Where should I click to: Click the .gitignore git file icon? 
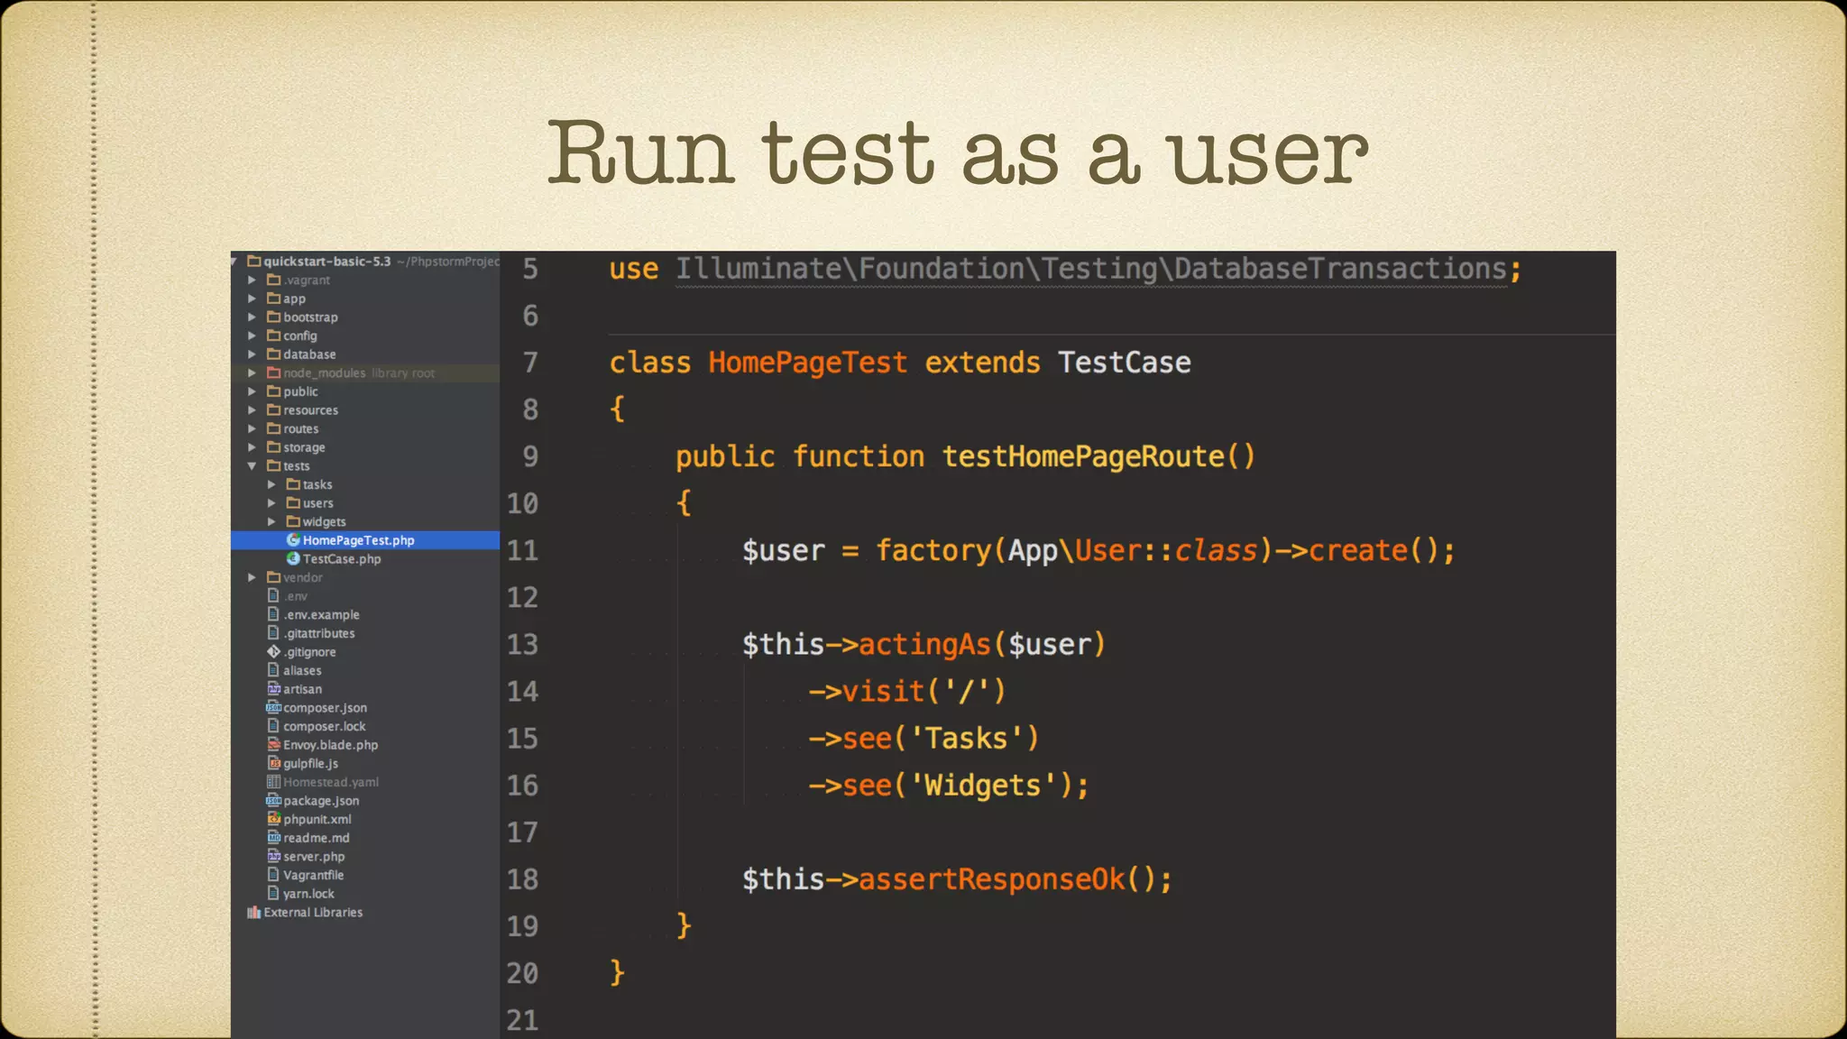click(x=273, y=651)
